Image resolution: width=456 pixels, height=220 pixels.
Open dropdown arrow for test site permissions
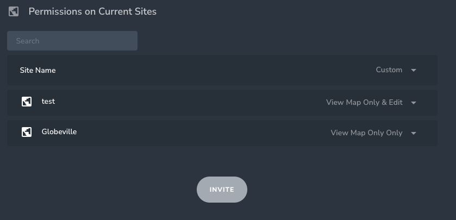[414, 103]
